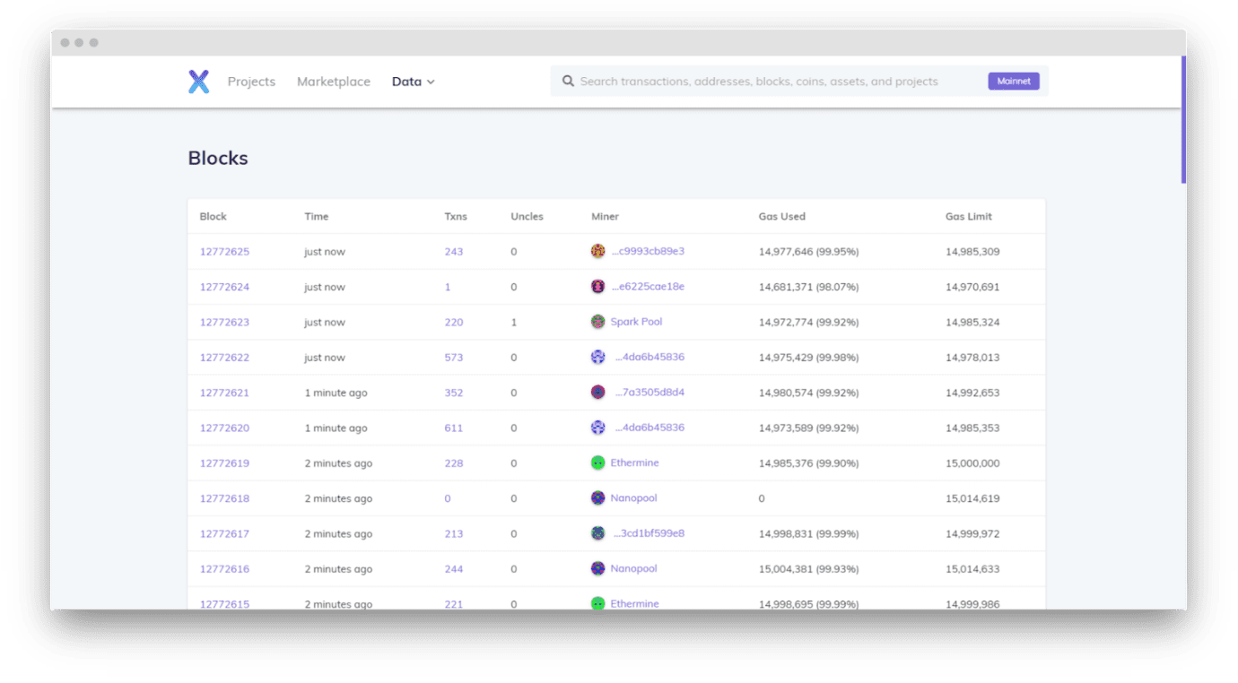Click the identicon beside ...7a3505d8d4

pos(597,393)
